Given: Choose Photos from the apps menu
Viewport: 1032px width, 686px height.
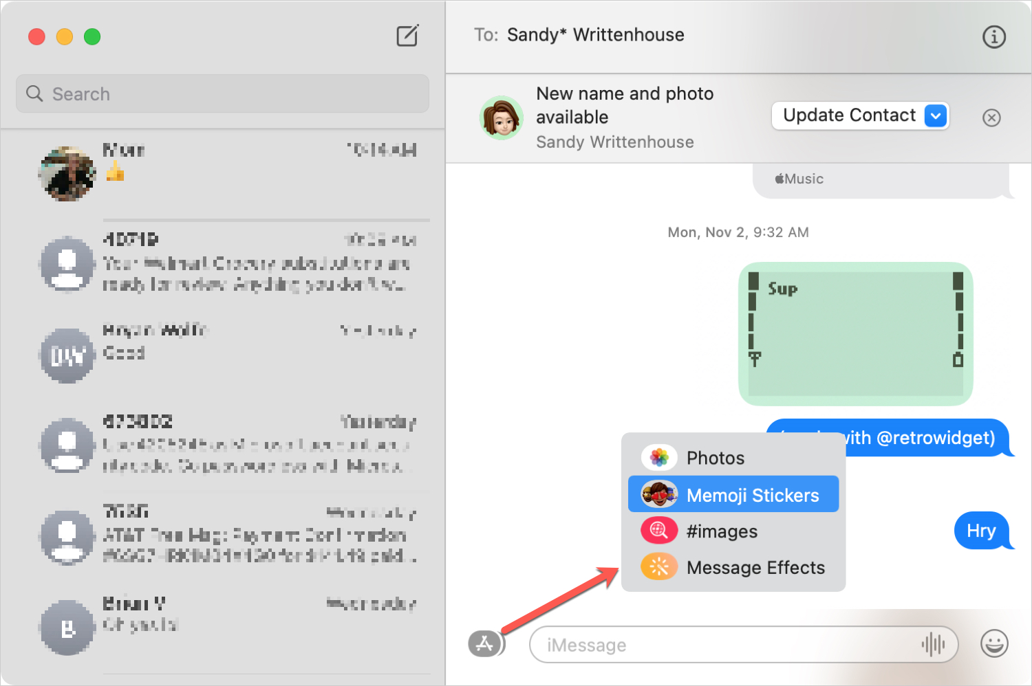Looking at the screenshot, I should (x=733, y=457).
